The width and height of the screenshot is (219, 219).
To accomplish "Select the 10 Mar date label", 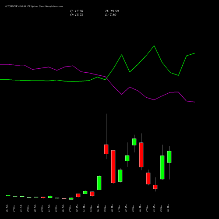I will (112, 208).
